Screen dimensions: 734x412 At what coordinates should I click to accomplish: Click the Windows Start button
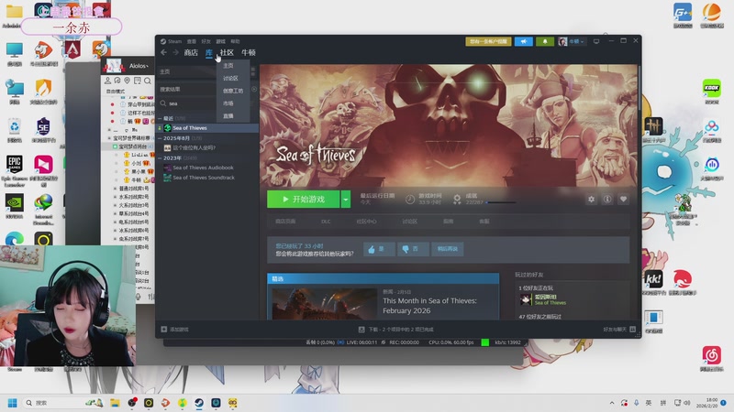pos(13,403)
